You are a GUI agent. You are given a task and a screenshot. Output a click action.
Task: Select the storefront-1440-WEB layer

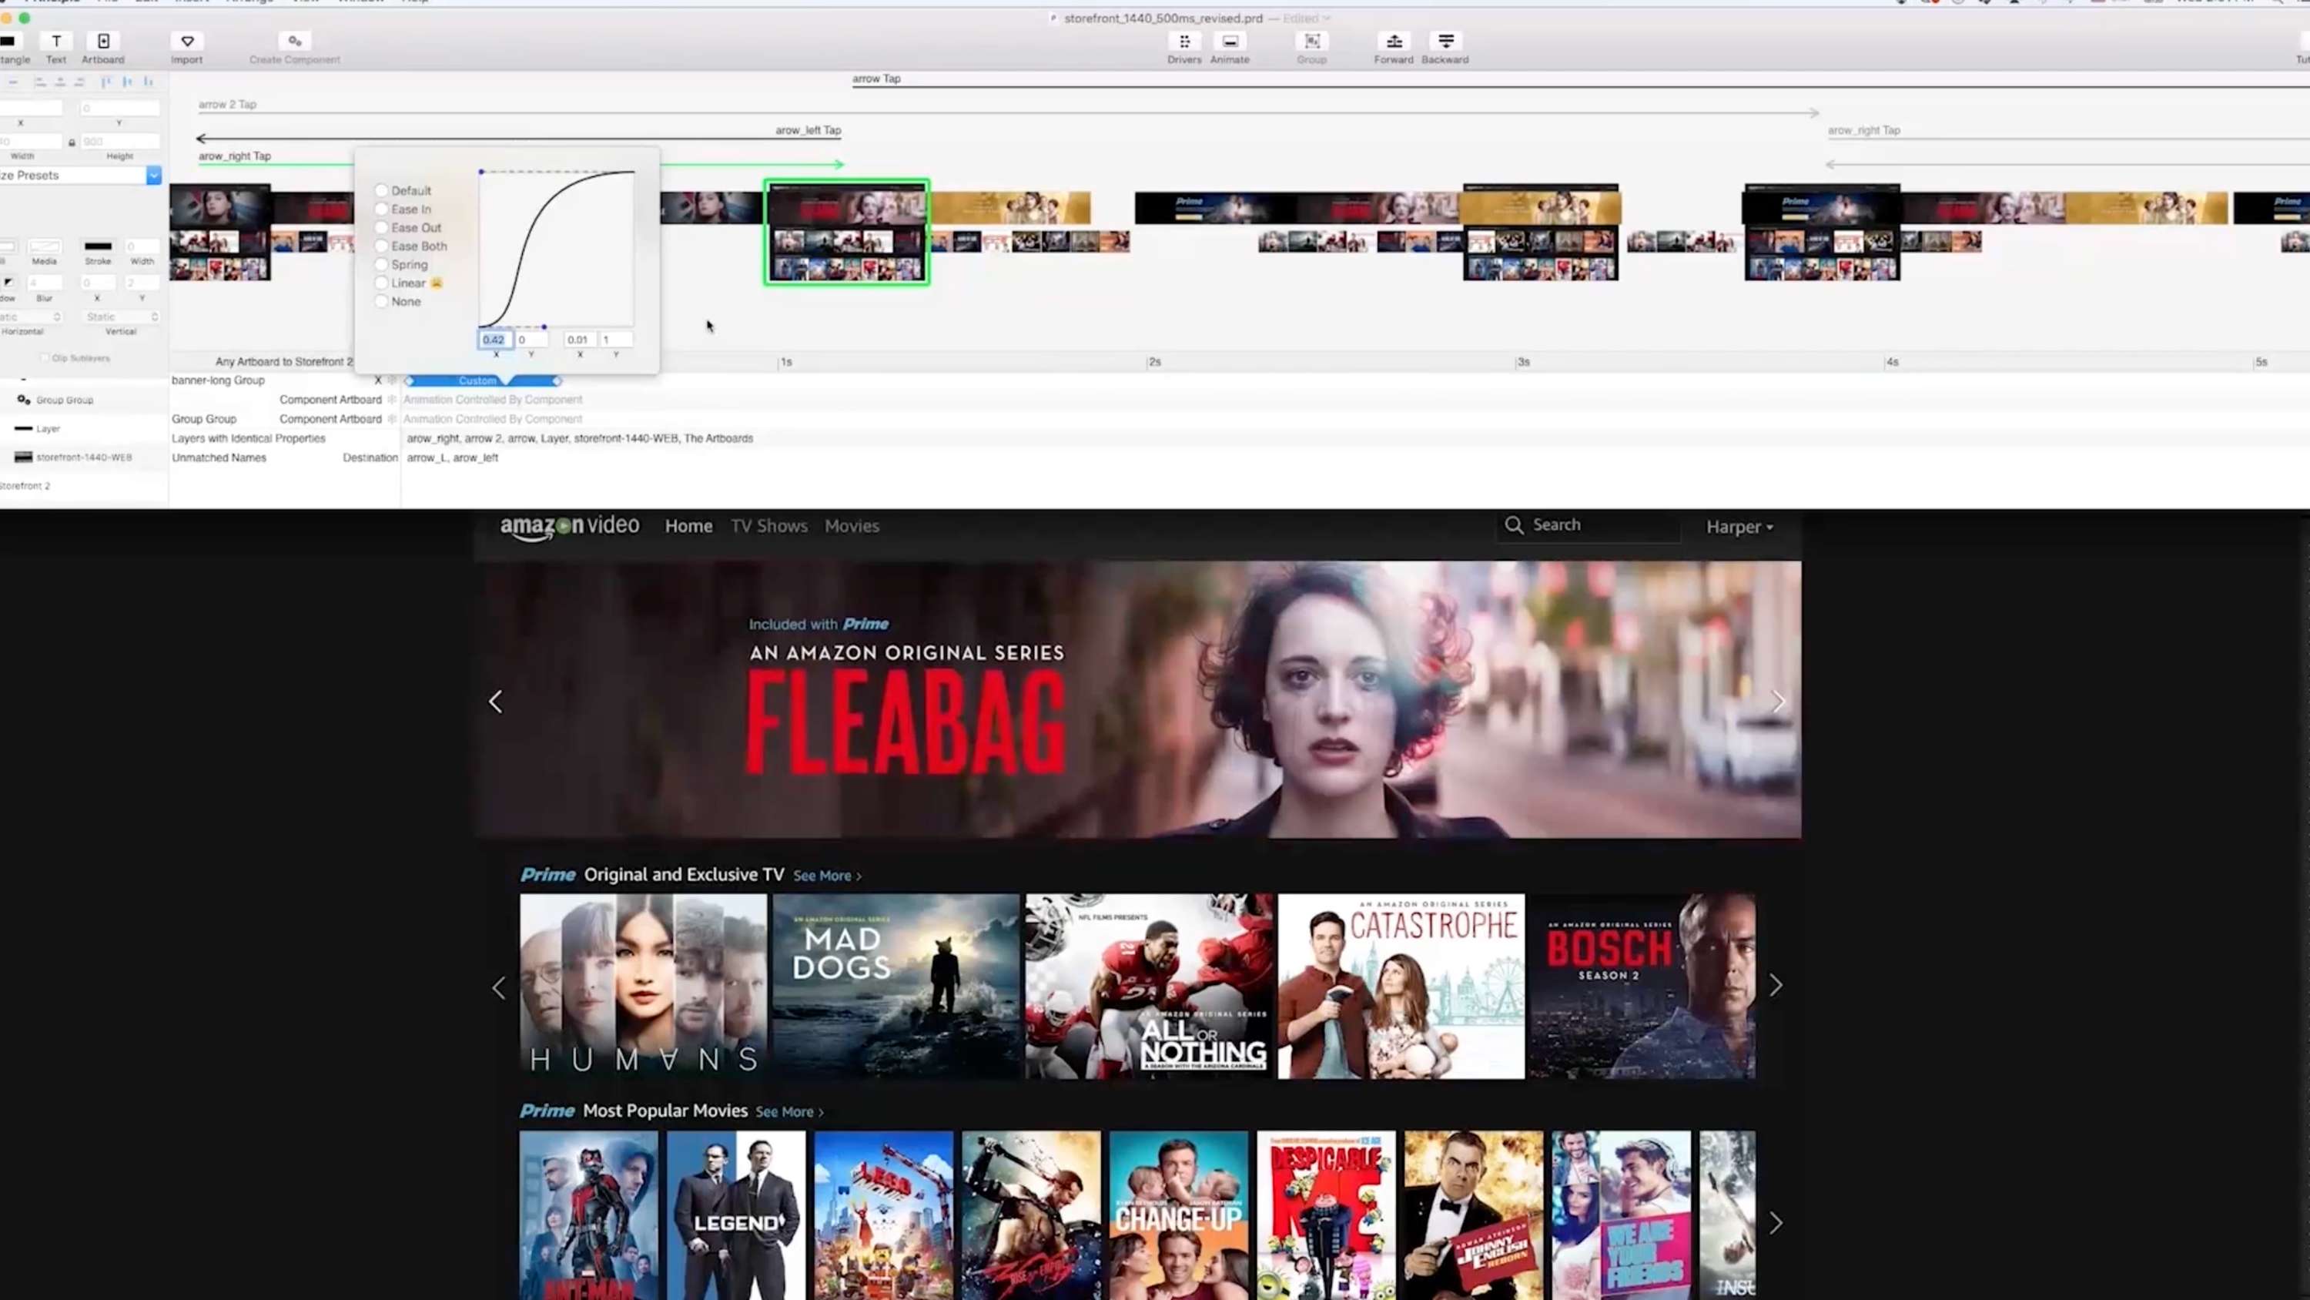pyautogui.click(x=84, y=457)
